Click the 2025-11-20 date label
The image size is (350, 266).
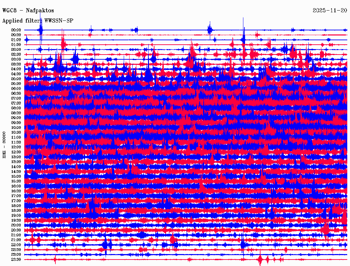click(330, 11)
